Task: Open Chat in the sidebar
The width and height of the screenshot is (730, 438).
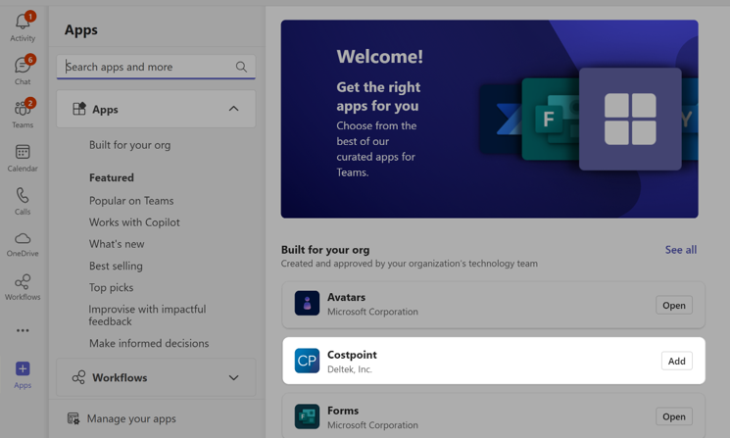Action: point(22,67)
